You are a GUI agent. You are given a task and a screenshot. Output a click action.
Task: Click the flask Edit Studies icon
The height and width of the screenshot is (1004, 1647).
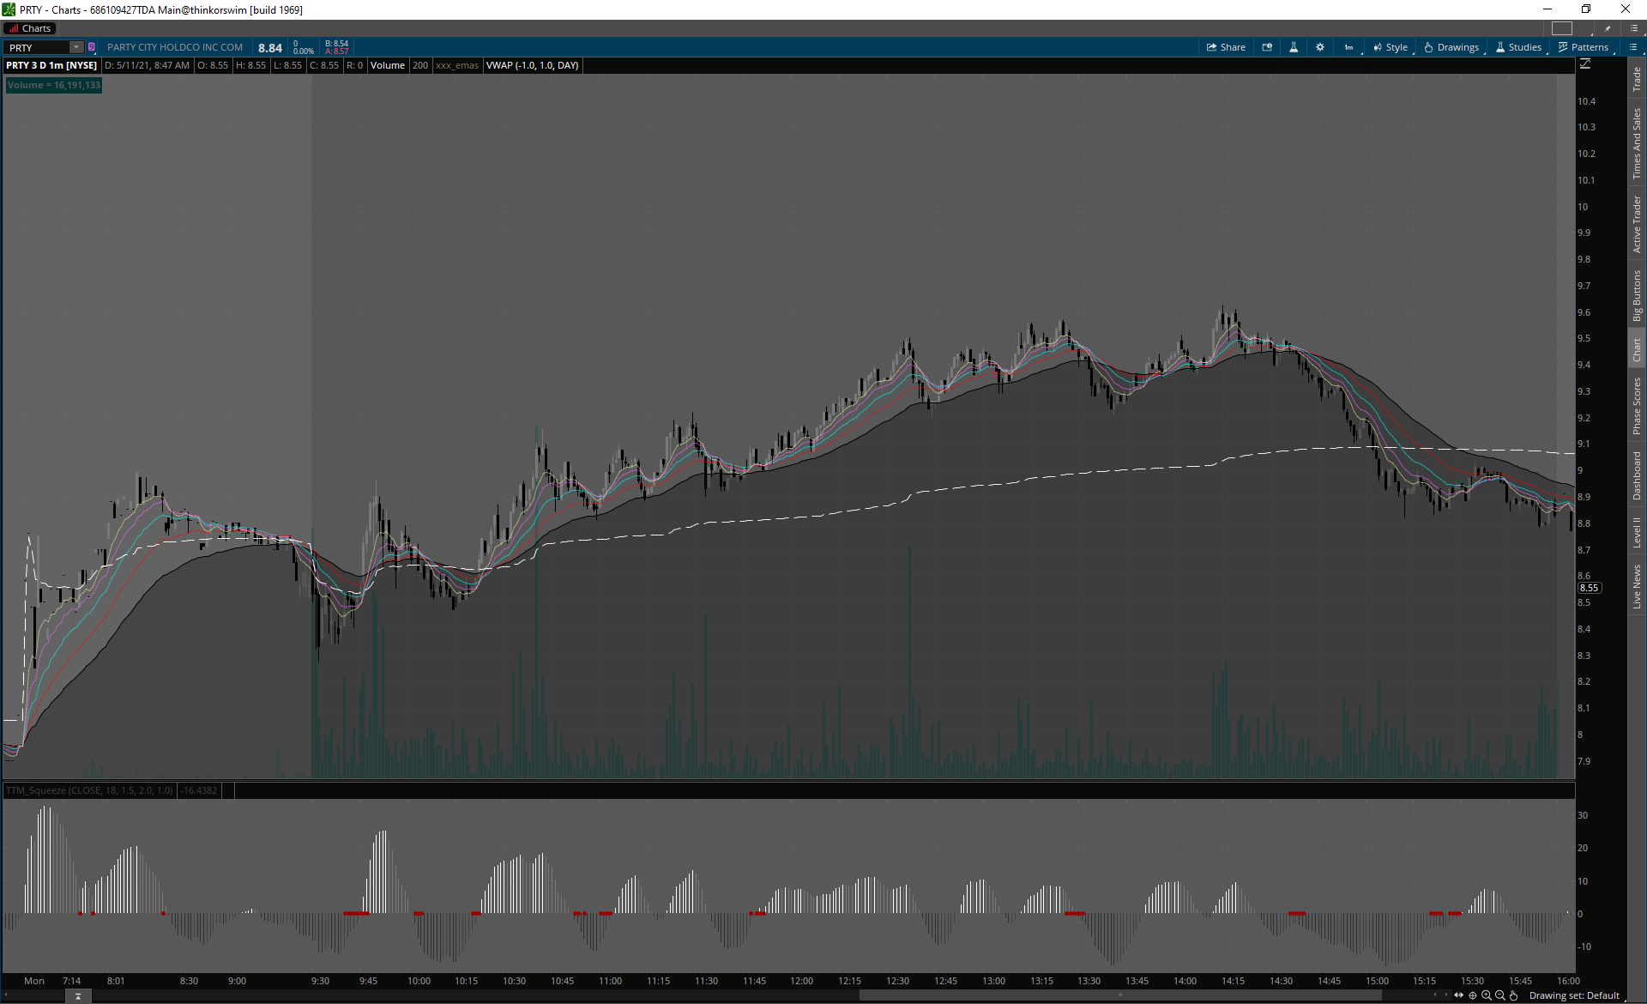(x=1294, y=47)
